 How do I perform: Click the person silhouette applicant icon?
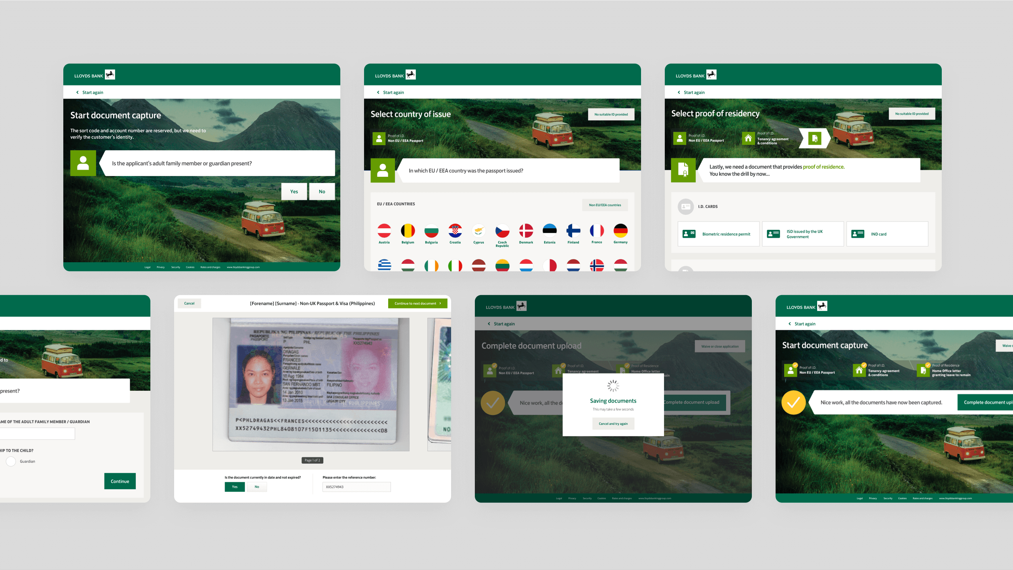pyautogui.click(x=83, y=164)
